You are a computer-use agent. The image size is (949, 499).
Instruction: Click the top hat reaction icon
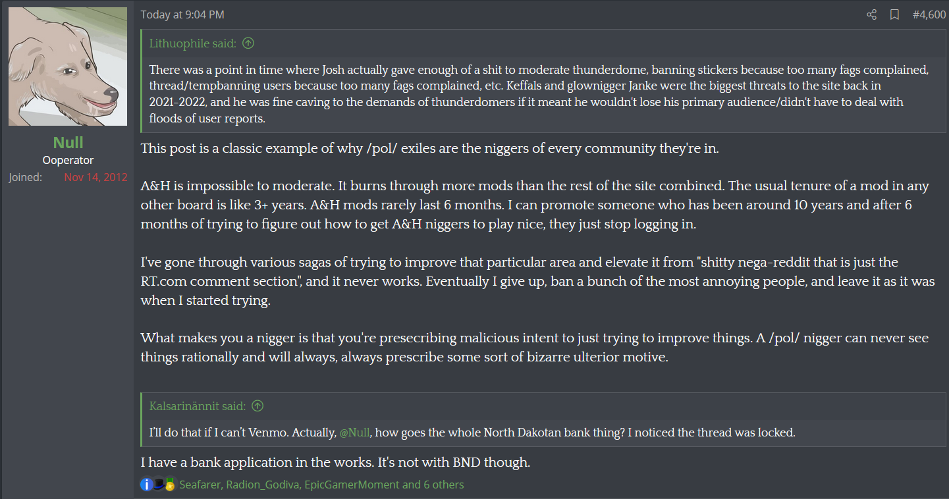(159, 484)
